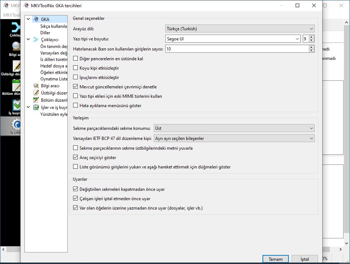Close the preferences dialog
The image size is (350, 264).
(314, 5)
